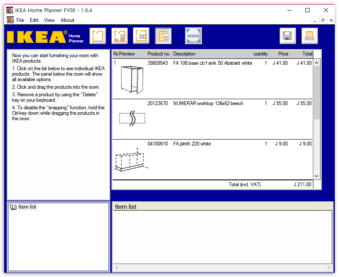The width and height of the screenshot is (339, 277).
Task: Switch to the floor plan furnishing view
Action: point(119,36)
